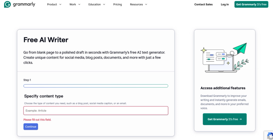Click the Grammarly logo icon

pos(7,4)
